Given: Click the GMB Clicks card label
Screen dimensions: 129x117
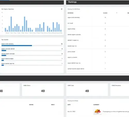Looking at the screenshot, I should coord(27,85).
